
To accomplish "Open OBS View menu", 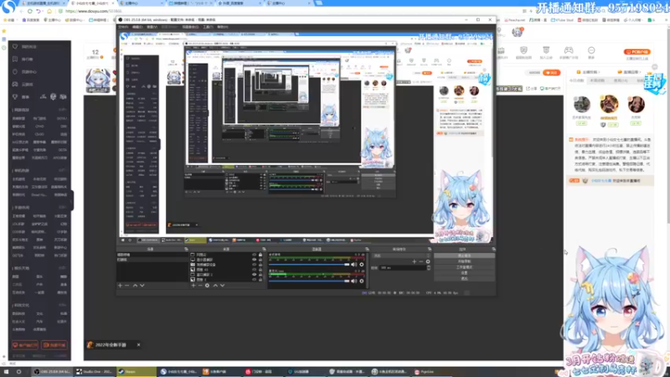I will (152, 27).
